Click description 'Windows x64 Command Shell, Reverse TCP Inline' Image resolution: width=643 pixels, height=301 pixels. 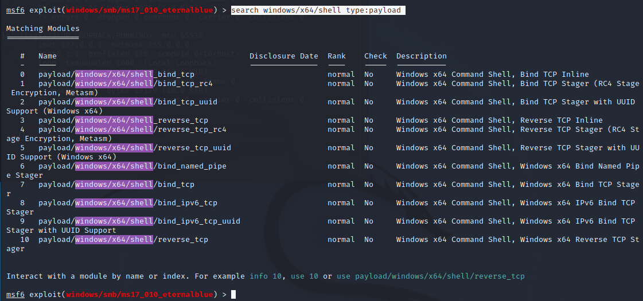coord(500,120)
